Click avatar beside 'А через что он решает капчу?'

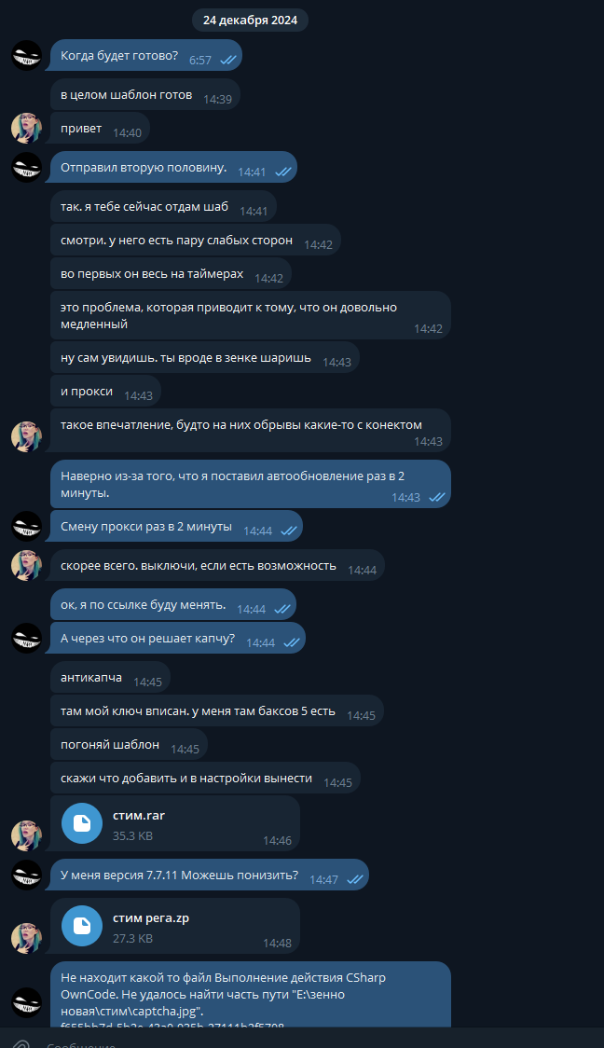pos(27,639)
